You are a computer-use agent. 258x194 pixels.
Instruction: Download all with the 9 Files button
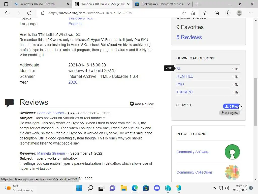tap(231, 106)
